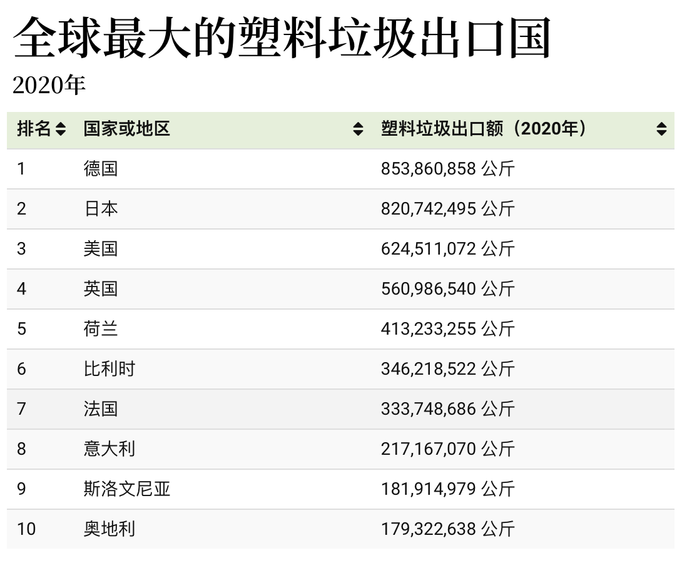Click the sort arrows in 国家或地区 column
The width and height of the screenshot is (682, 563).
coord(358,129)
